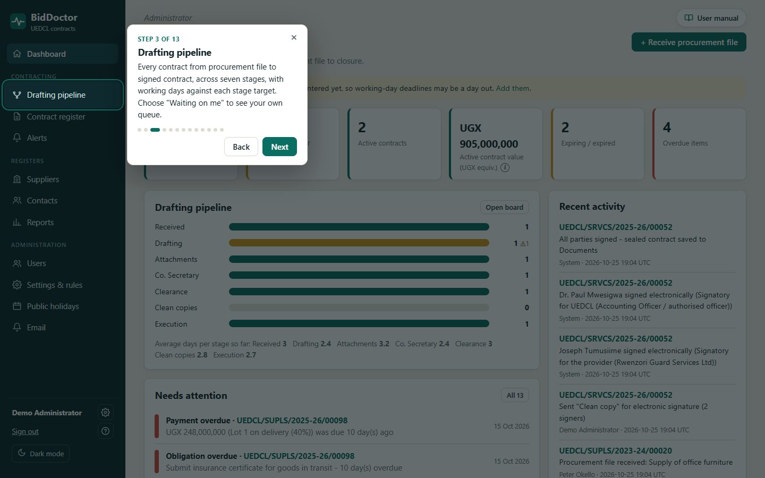Click the info icon beside UGX equiv.
Viewport: 765px width, 478px height.
[x=505, y=167]
